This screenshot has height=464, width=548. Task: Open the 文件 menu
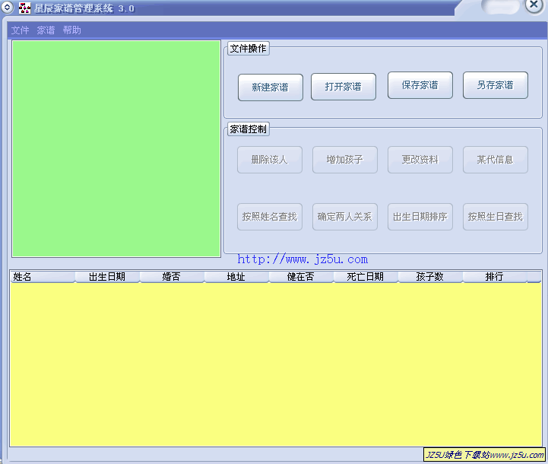pos(20,30)
